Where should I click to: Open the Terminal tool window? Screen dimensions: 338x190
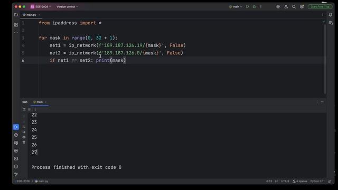click(x=16, y=158)
